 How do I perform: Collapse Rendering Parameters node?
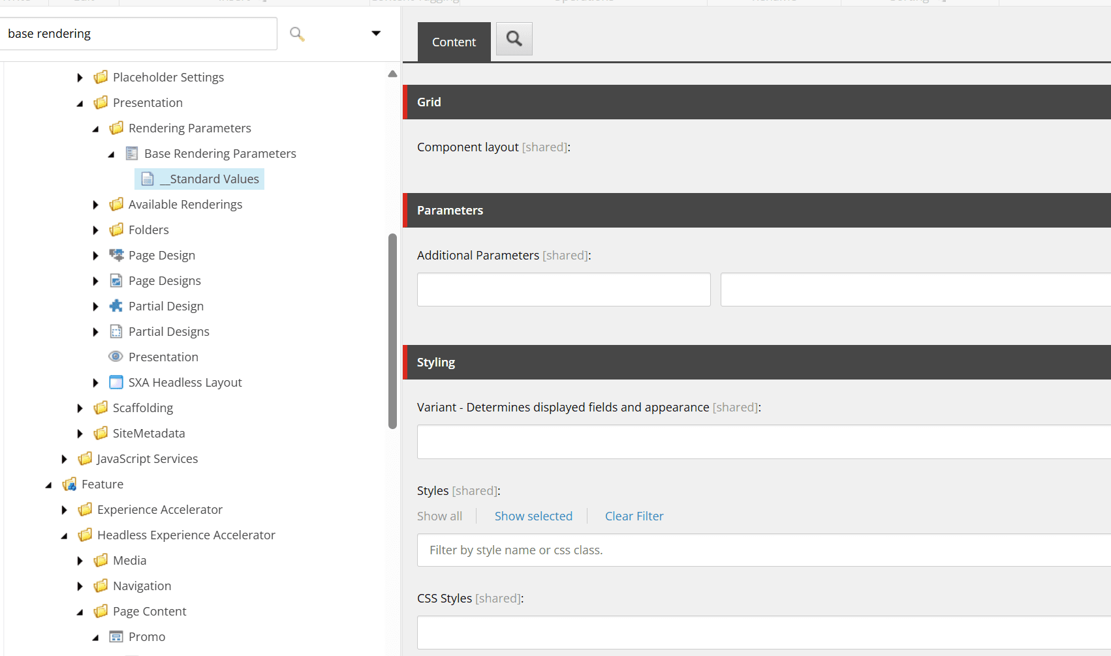tap(95, 128)
